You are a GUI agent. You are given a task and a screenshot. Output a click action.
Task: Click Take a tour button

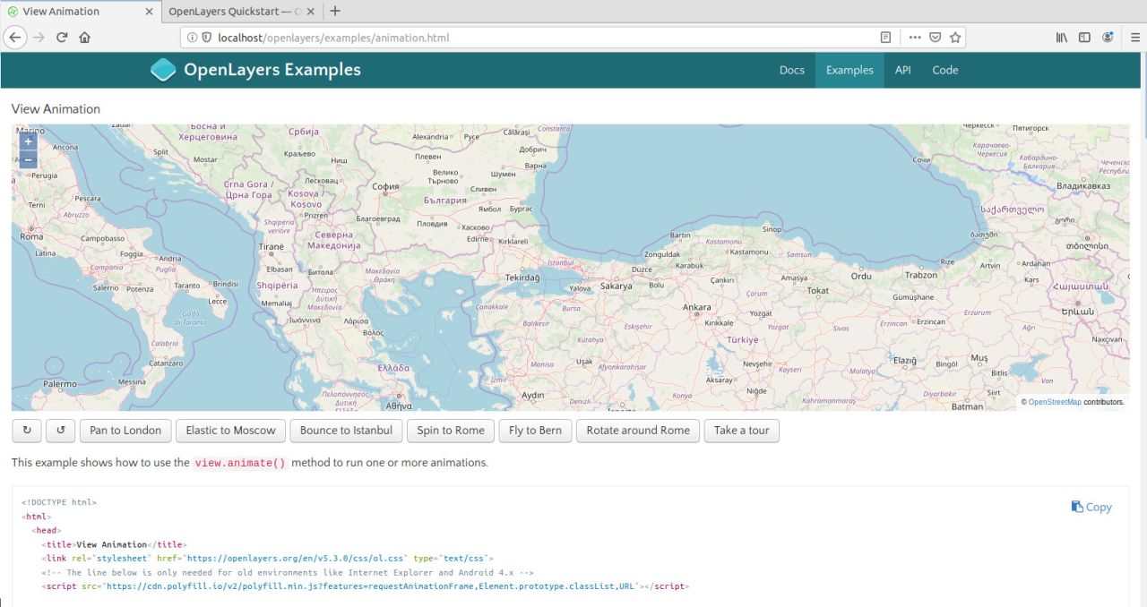click(x=742, y=431)
